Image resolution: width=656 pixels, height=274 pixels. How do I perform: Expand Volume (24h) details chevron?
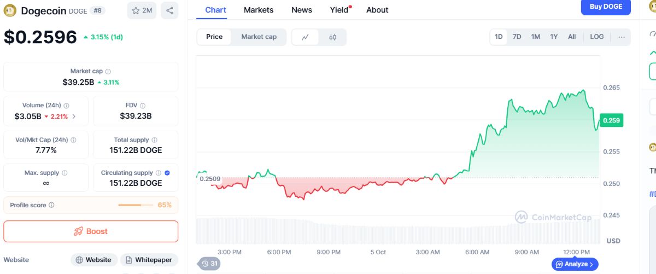74,116
